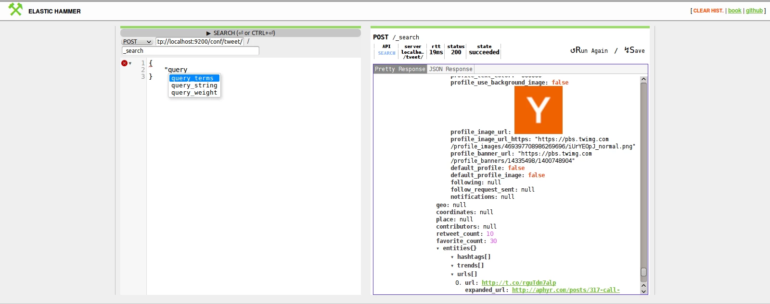Click the default_profile false value
770x304 pixels.
click(516, 168)
